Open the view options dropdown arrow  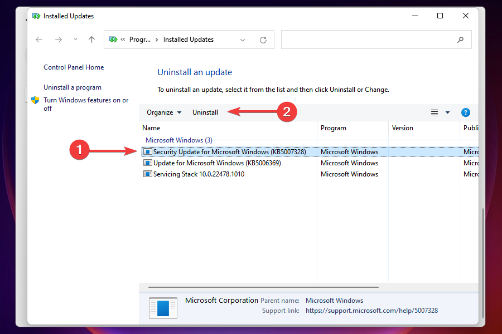[447, 112]
